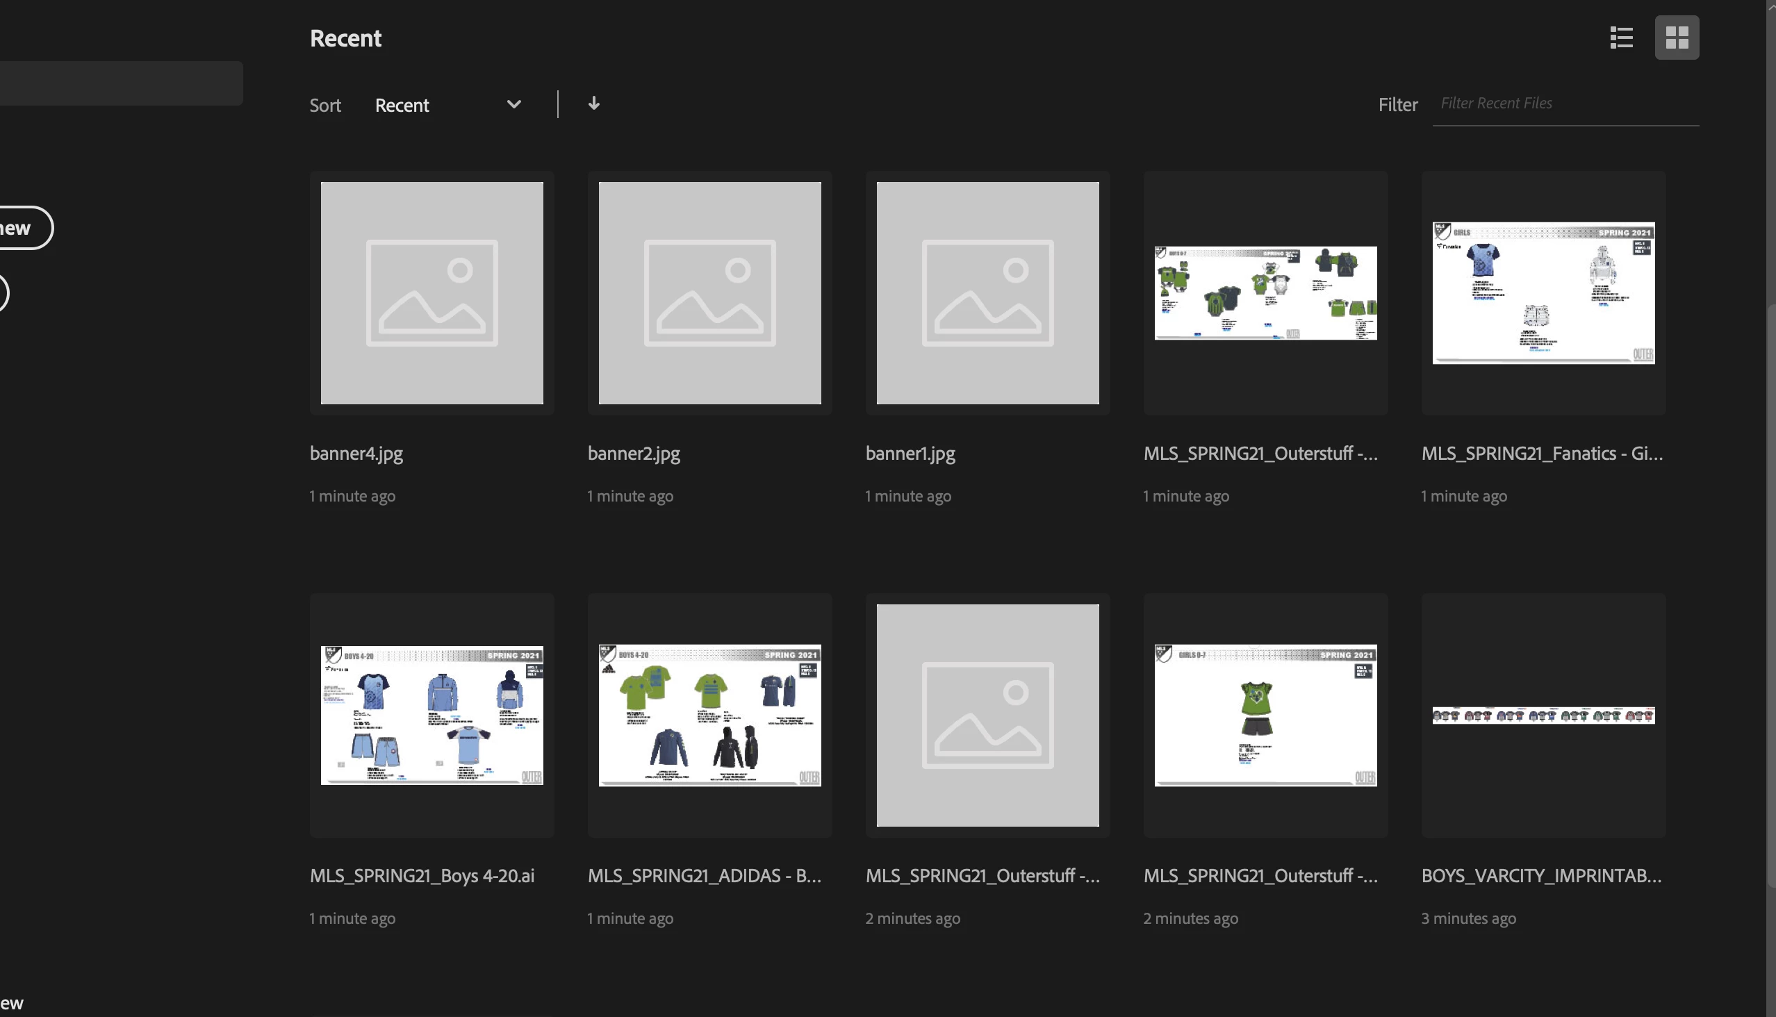The height and width of the screenshot is (1017, 1776).
Task: Switch to grid view icon
Action: pos(1676,38)
